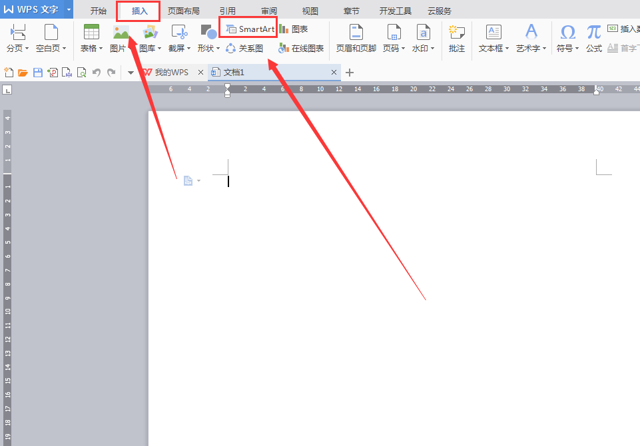
Task: Switch to the 云服务 ribbon tab
Action: (440, 11)
